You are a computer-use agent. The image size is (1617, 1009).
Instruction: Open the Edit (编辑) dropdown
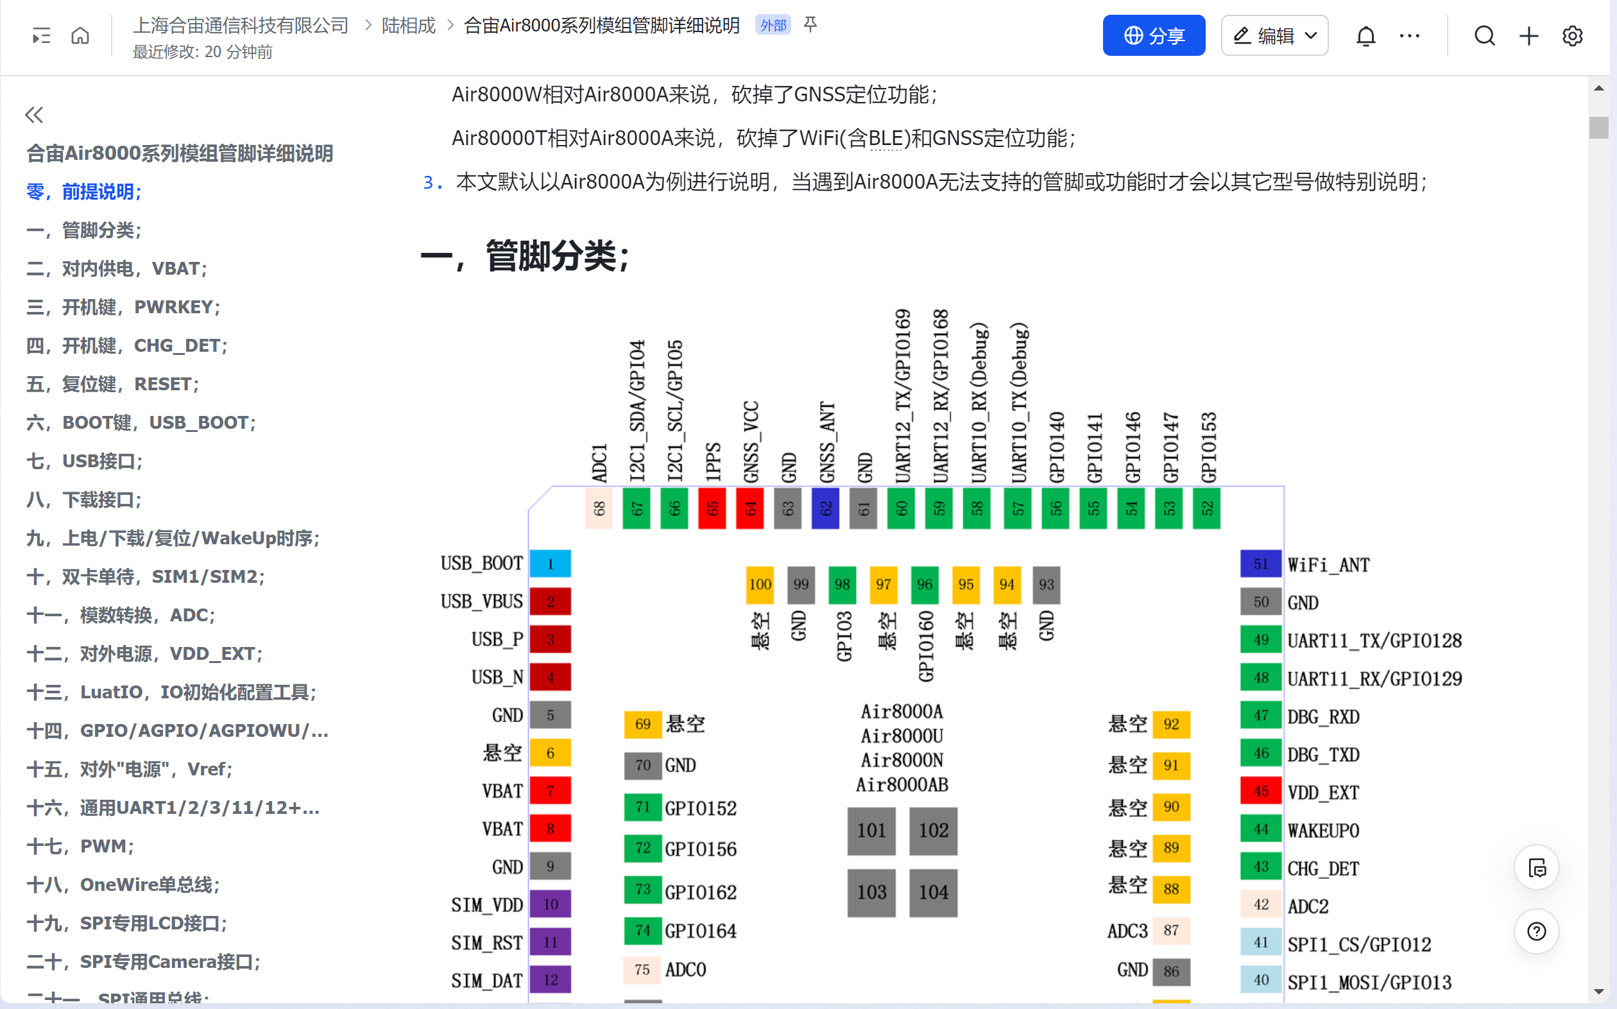tap(1274, 35)
